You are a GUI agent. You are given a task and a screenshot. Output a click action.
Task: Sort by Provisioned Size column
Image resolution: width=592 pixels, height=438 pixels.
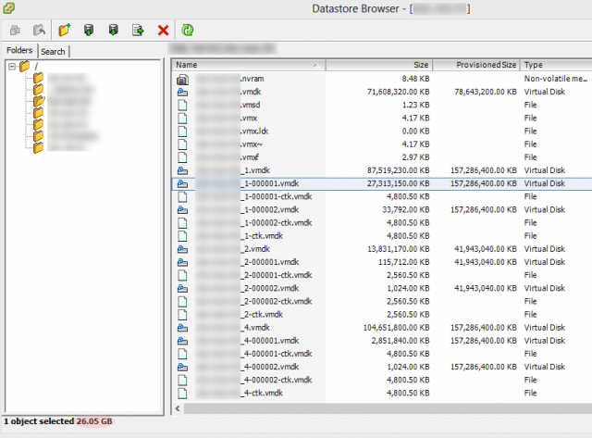(x=475, y=66)
